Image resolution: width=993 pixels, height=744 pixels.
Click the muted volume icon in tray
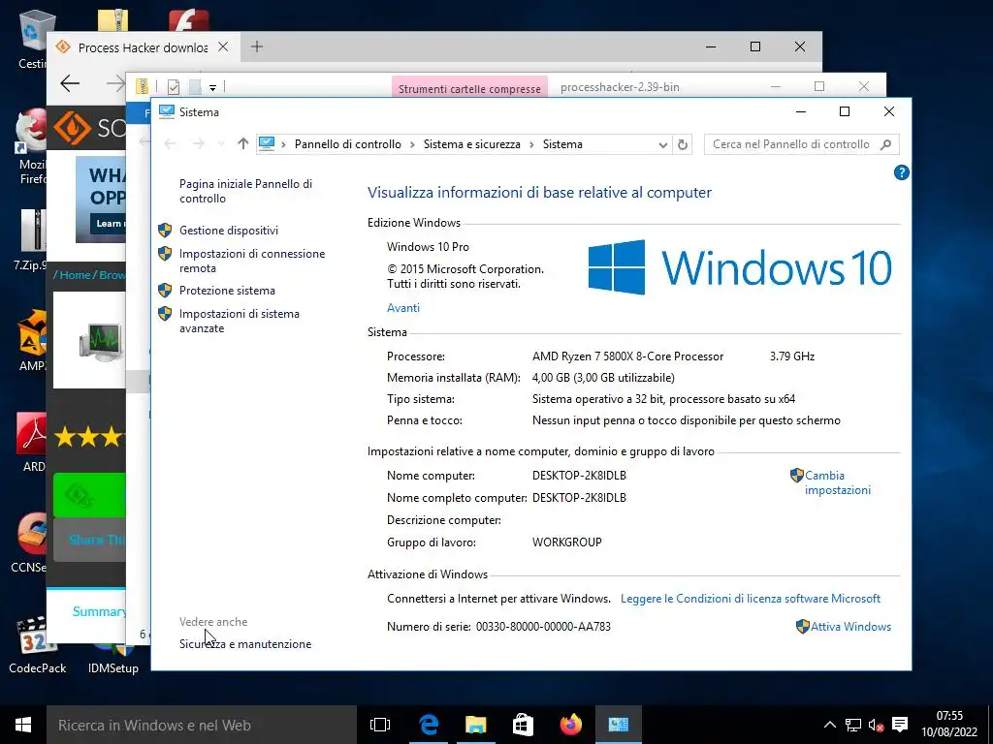(x=876, y=725)
